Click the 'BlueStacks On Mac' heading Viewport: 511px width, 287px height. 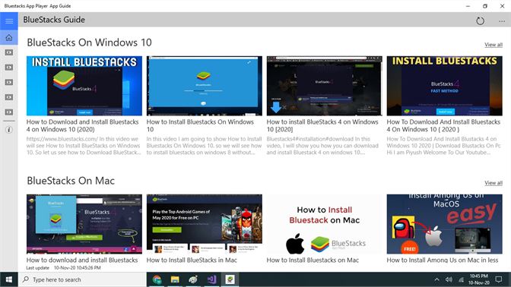tap(71, 181)
